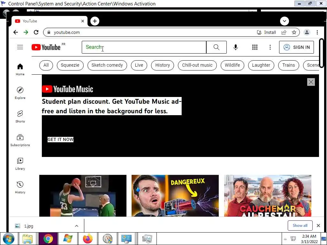This screenshot has height=245, width=327.
Task: Open the Chrome three-dot menu
Action: pos(317,32)
